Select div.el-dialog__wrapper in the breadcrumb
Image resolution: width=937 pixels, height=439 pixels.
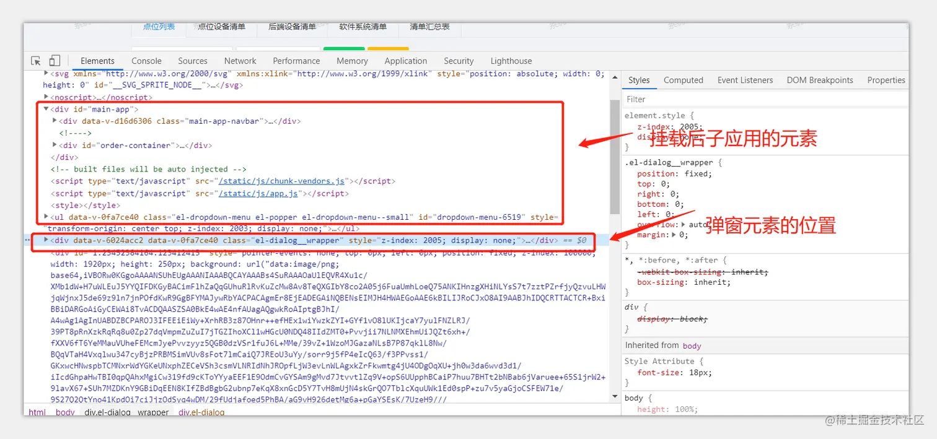pyautogui.click(x=127, y=412)
